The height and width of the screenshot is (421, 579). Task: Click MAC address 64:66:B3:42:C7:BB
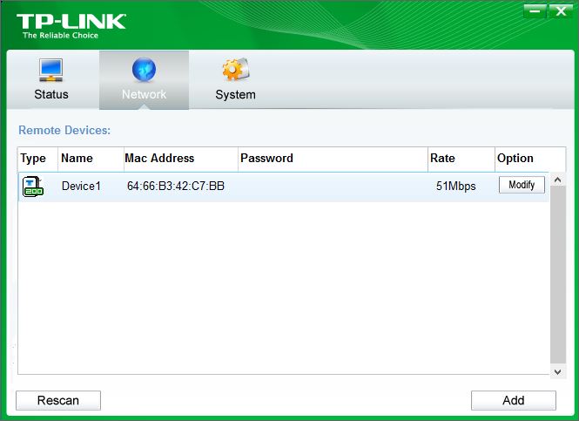point(176,186)
